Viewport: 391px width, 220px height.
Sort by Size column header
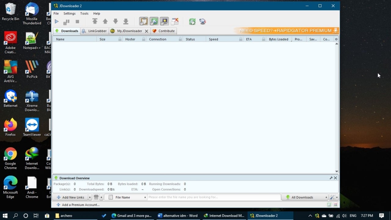102,39
